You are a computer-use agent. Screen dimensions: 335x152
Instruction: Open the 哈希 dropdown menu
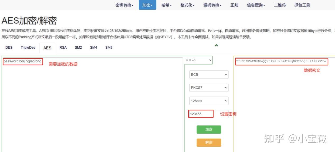166,5
